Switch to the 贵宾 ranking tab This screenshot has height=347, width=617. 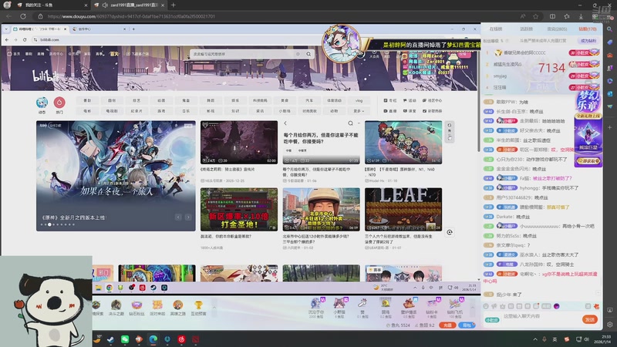(x=557, y=29)
